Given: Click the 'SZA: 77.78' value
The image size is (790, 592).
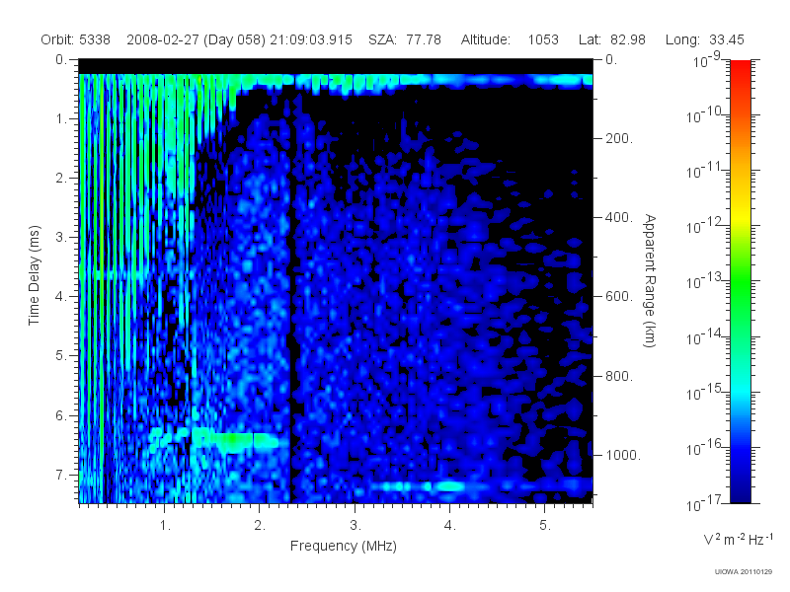Looking at the screenshot, I should [405, 39].
